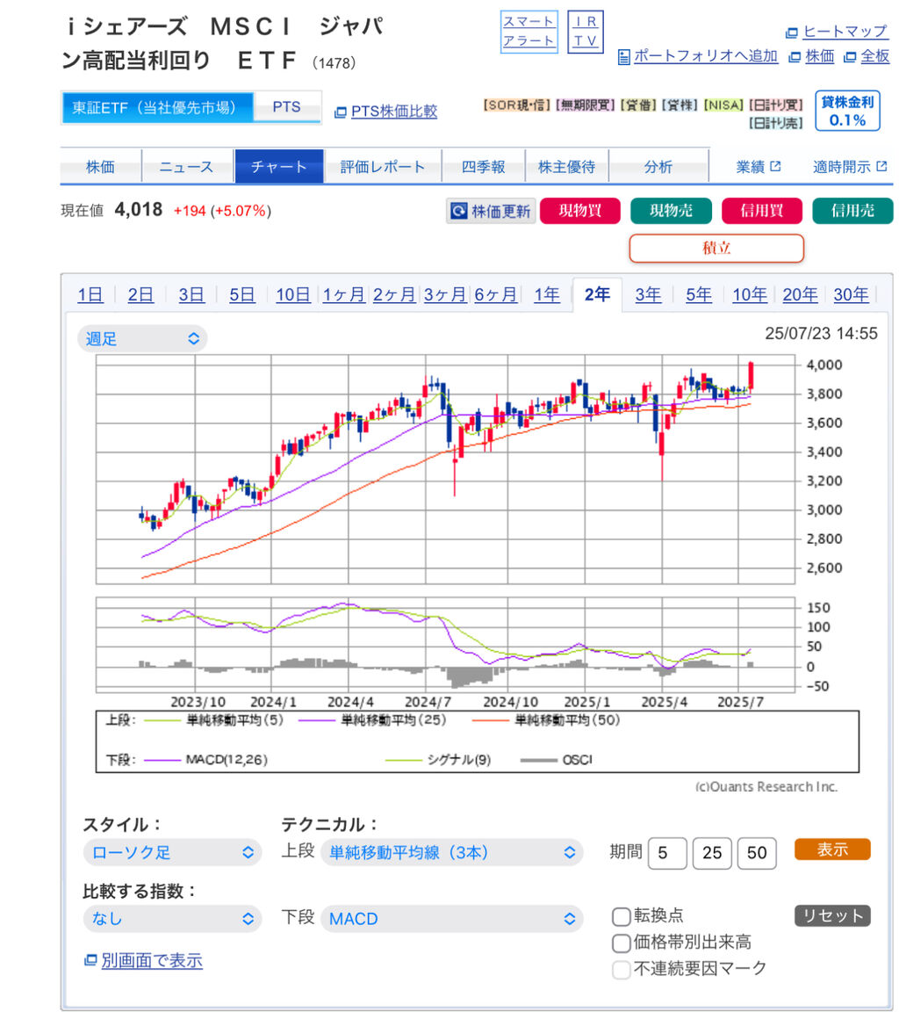This screenshot has height=1012, width=899.
Task: Select the 5日 chart period
Action: point(242,295)
